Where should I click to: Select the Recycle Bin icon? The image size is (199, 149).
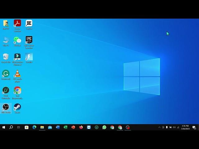click(6, 58)
